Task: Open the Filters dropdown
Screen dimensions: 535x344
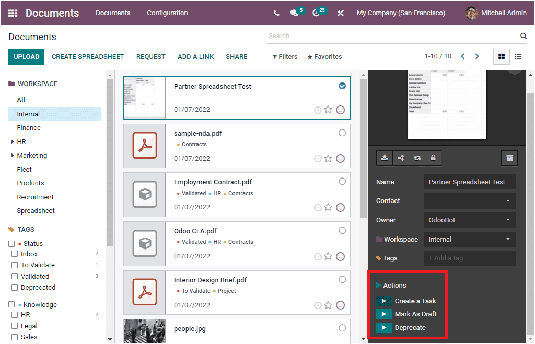Action: [285, 57]
